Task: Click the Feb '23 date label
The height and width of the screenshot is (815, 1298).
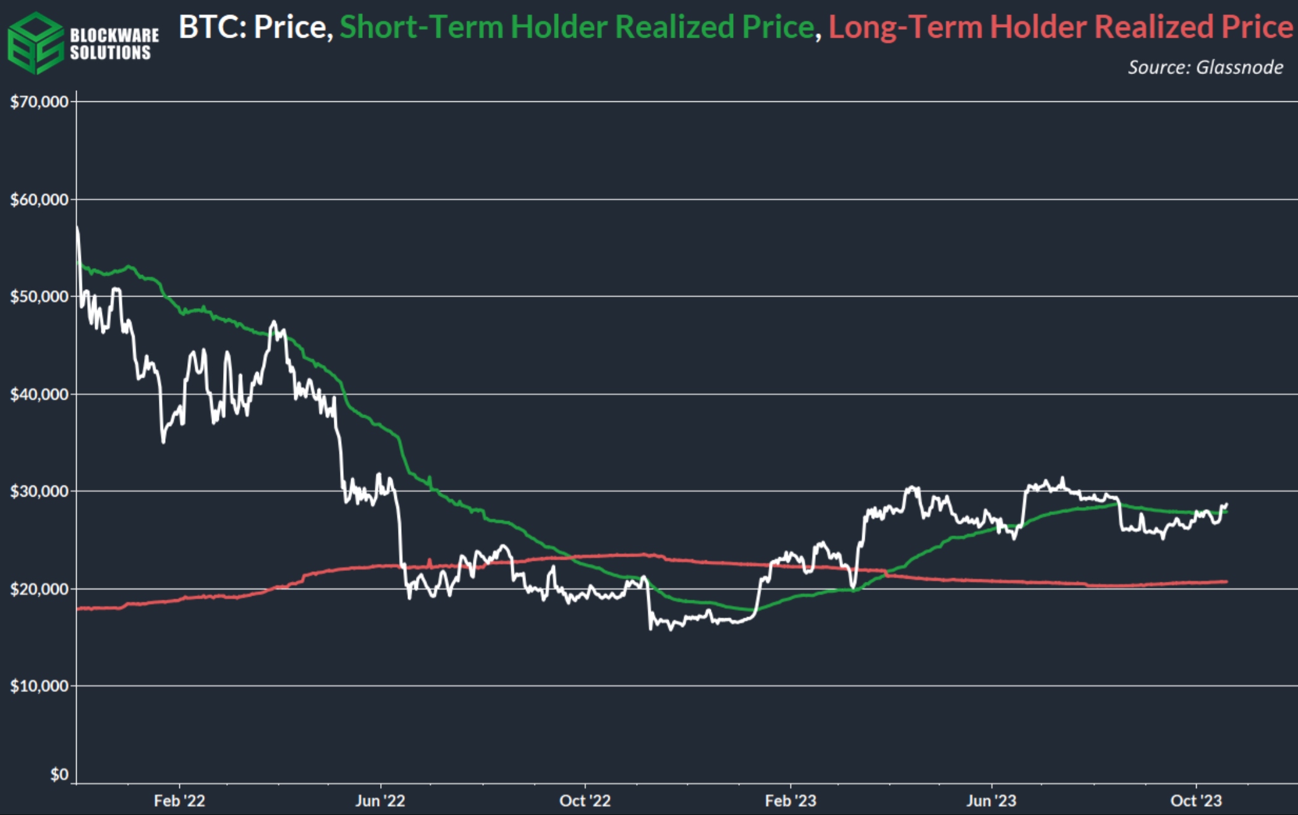Action: [x=791, y=801]
